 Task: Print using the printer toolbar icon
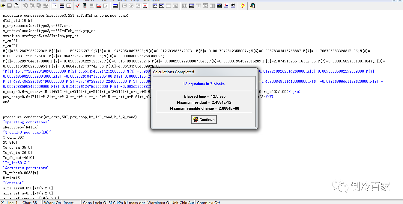(x=16, y=6)
